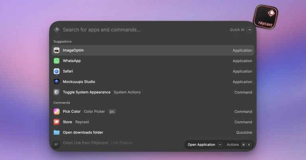
Task: Click the System Actions subtitle text
Action: (x=127, y=92)
